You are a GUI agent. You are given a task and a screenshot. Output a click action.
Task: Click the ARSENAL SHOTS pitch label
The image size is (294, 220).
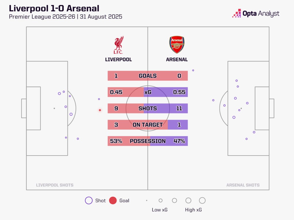coord(243,185)
